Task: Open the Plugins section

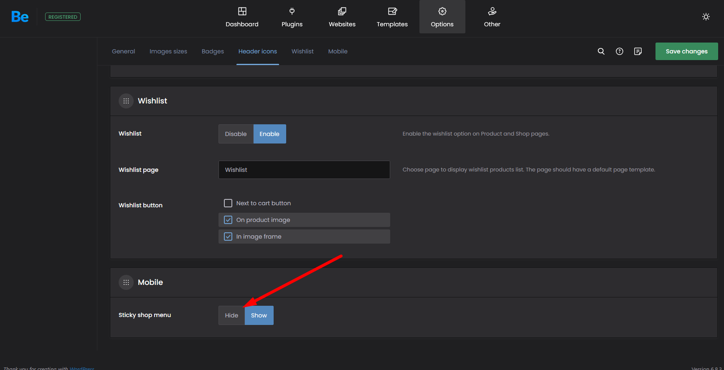Action: coord(292,17)
